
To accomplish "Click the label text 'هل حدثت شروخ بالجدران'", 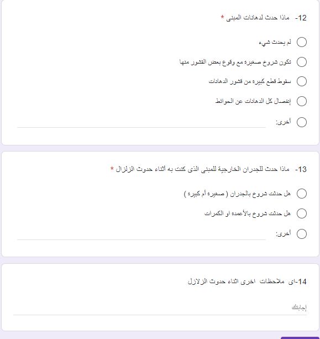I will pyautogui.click(x=260, y=194).
